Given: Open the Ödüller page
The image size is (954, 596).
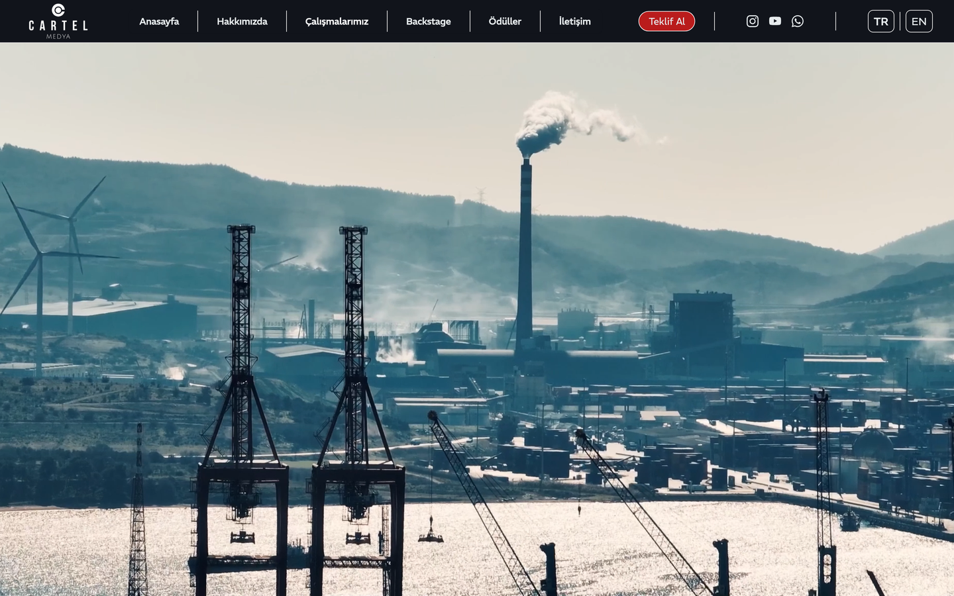Looking at the screenshot, I should click(505, 21).
